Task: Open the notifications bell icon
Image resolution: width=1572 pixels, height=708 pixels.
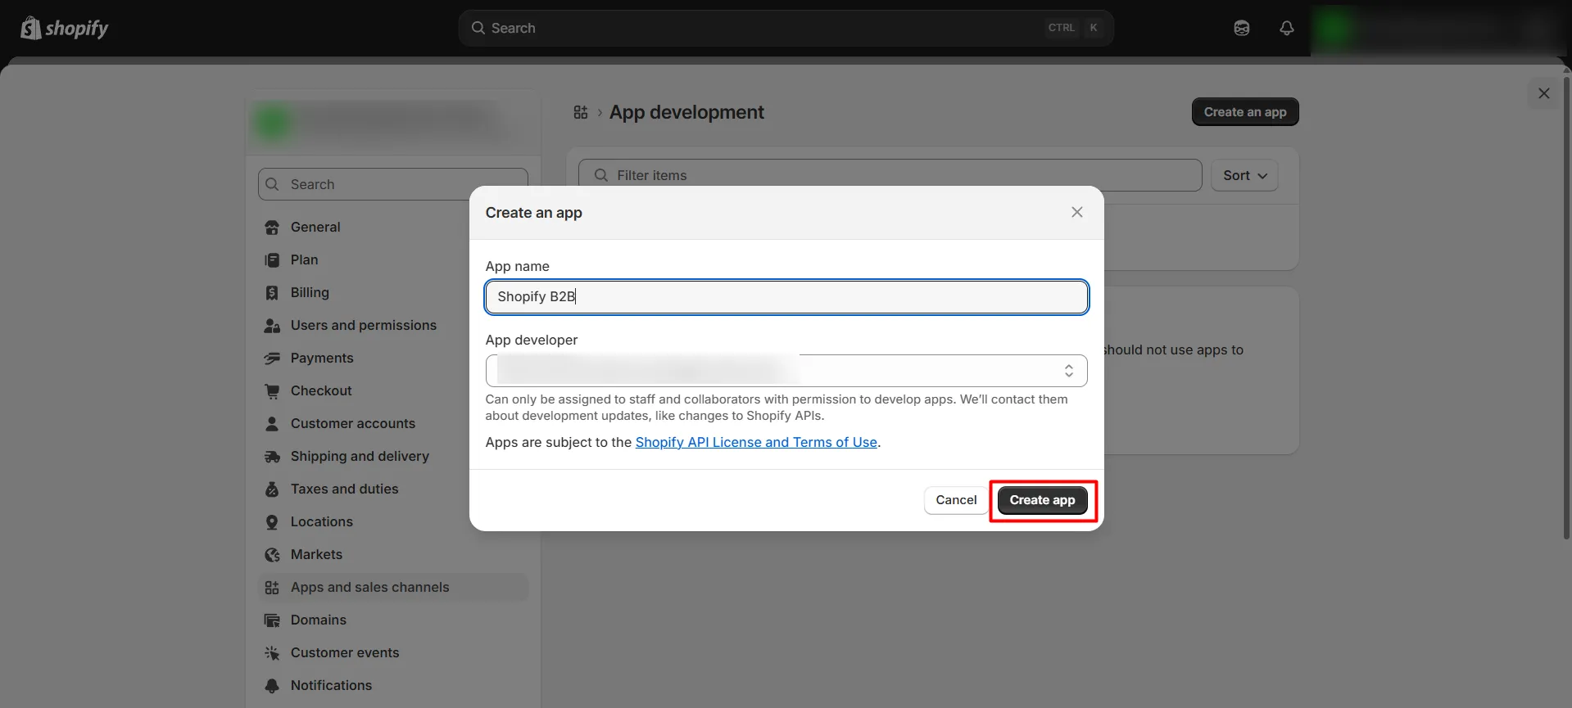Action: 1287,29
